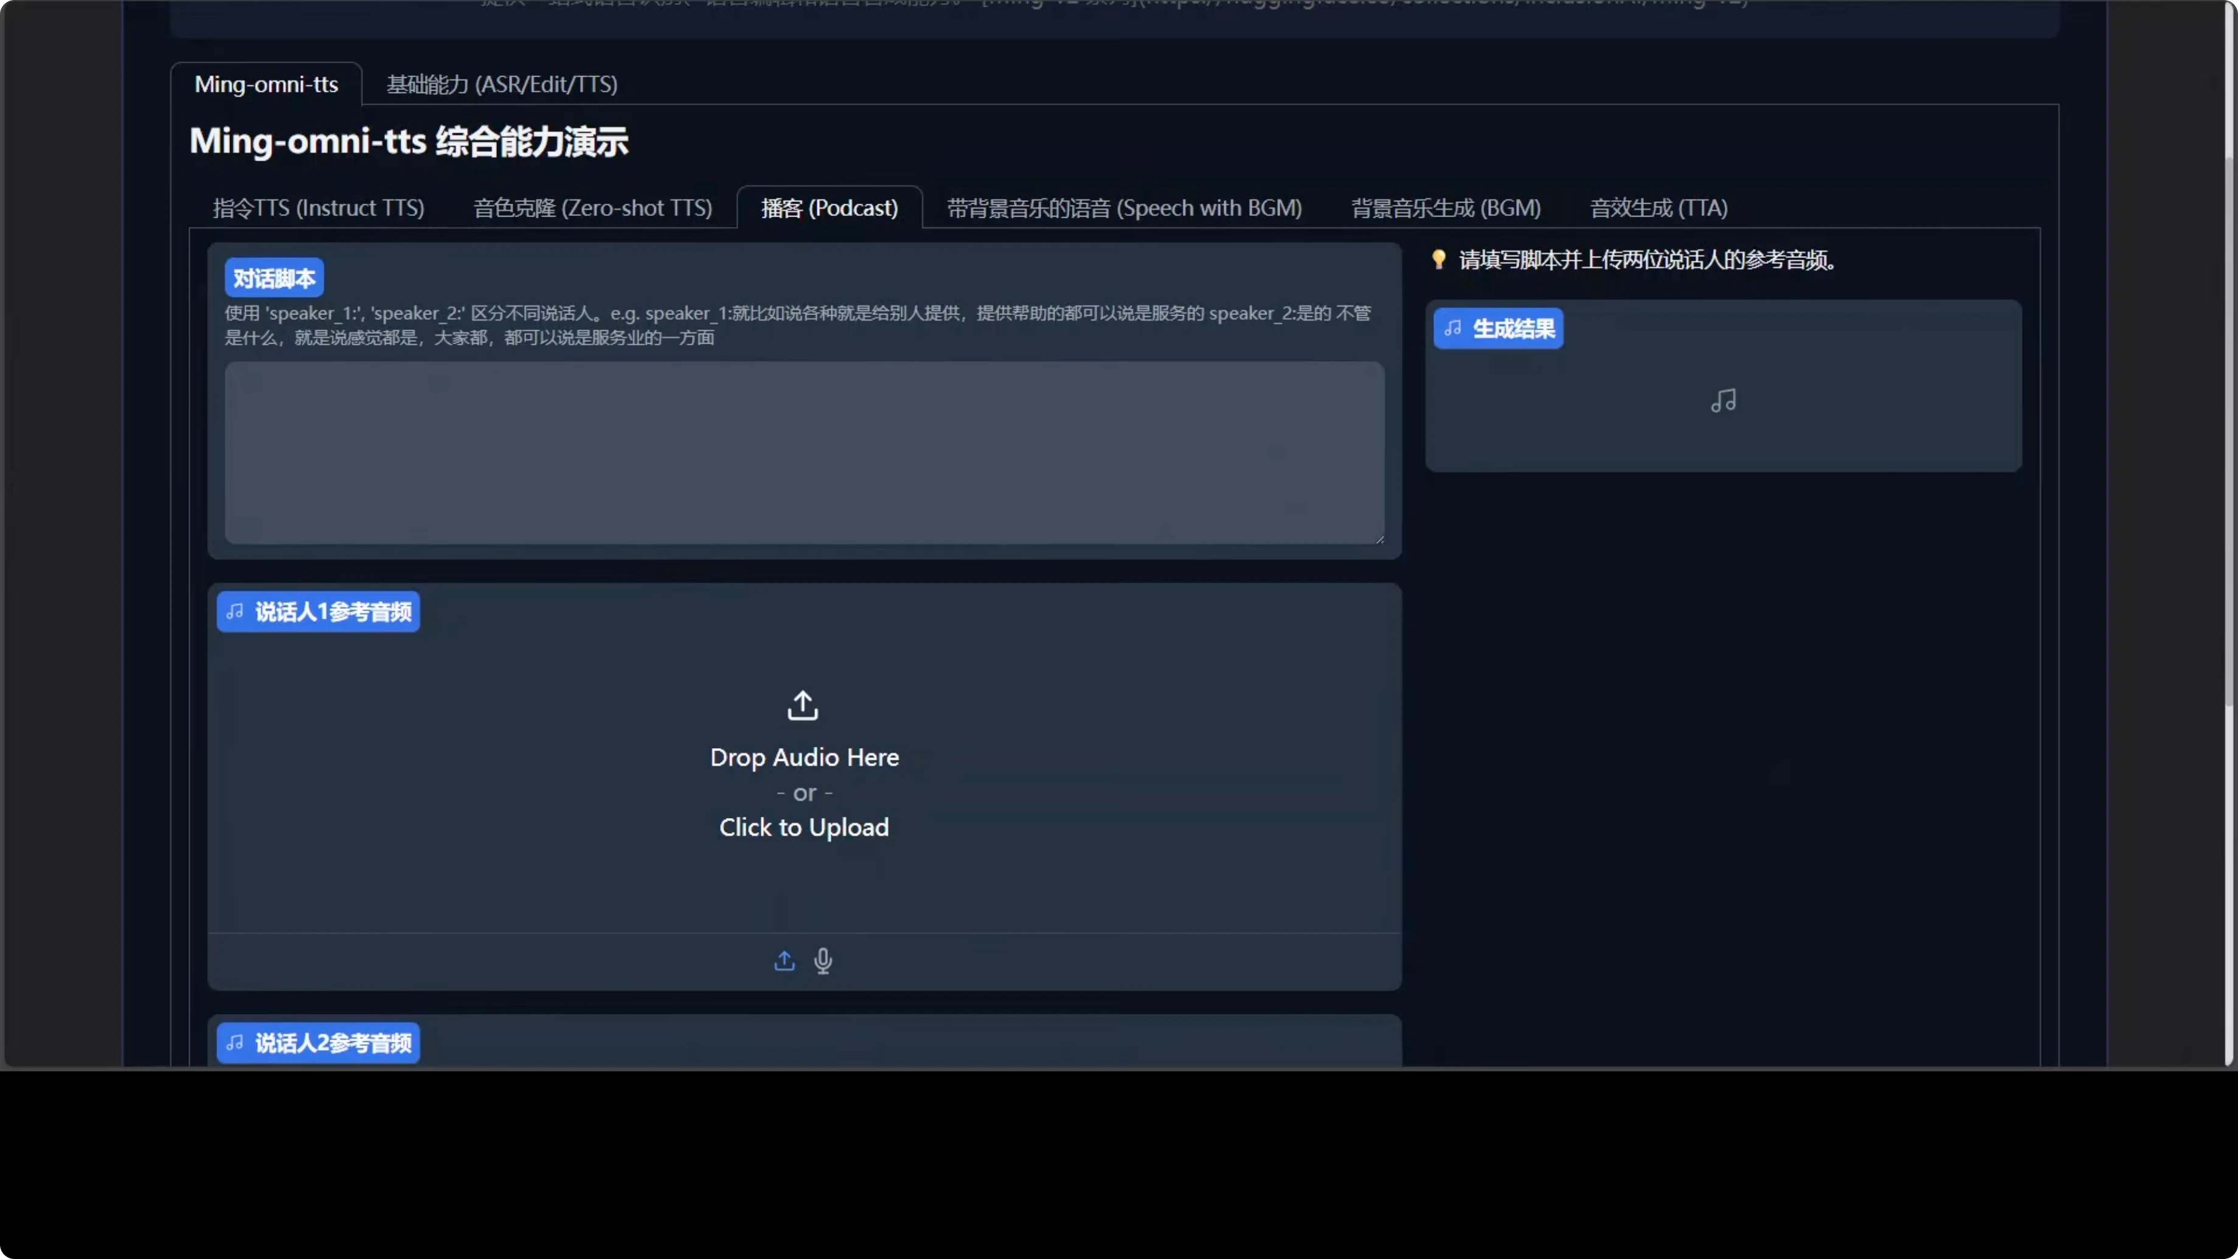Screen dimensions: 2238x1259
Task: Click the 对话脚本 label badge
Action: point(274,277)
